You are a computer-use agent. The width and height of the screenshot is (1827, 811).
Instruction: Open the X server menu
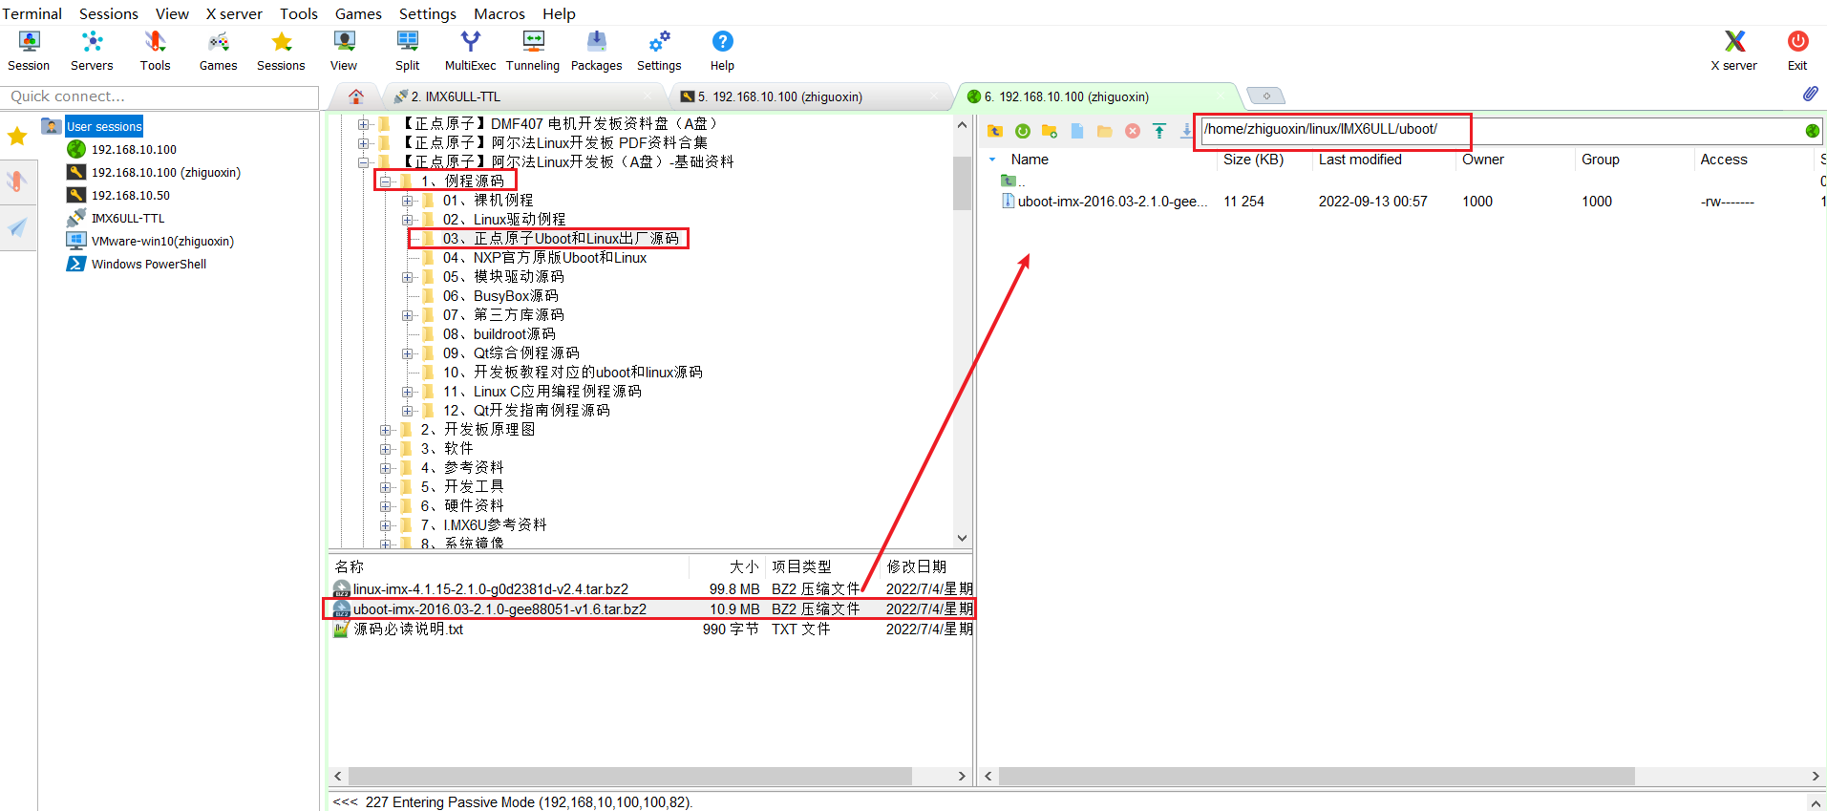coord(234,13)
